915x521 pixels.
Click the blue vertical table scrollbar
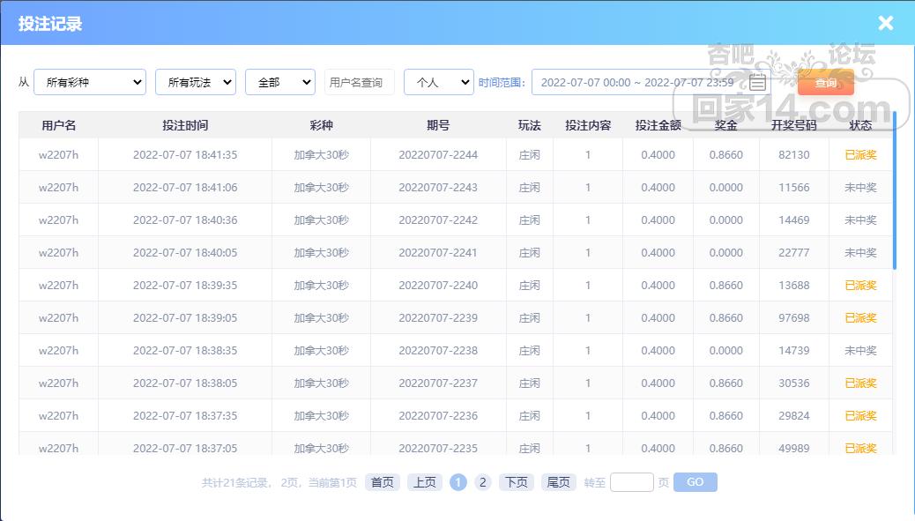(894, 190)
